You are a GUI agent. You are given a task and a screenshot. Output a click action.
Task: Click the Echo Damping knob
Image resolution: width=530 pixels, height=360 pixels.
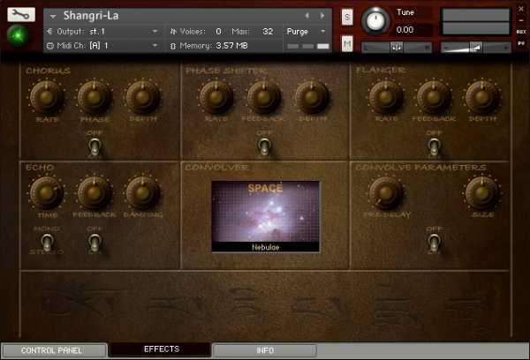point(142,193)
